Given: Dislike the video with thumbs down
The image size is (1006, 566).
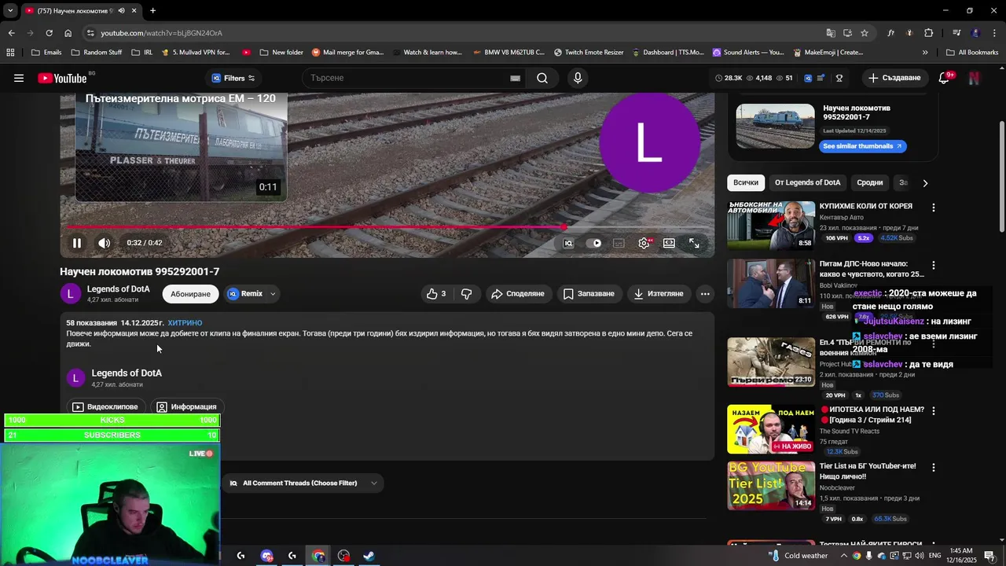Looking at the screenshot, I should tap(467, 294).
